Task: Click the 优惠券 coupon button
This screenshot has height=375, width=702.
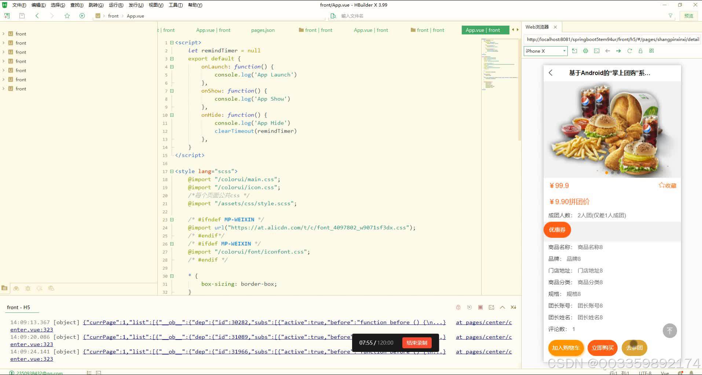Action: (x=557, y=230)
